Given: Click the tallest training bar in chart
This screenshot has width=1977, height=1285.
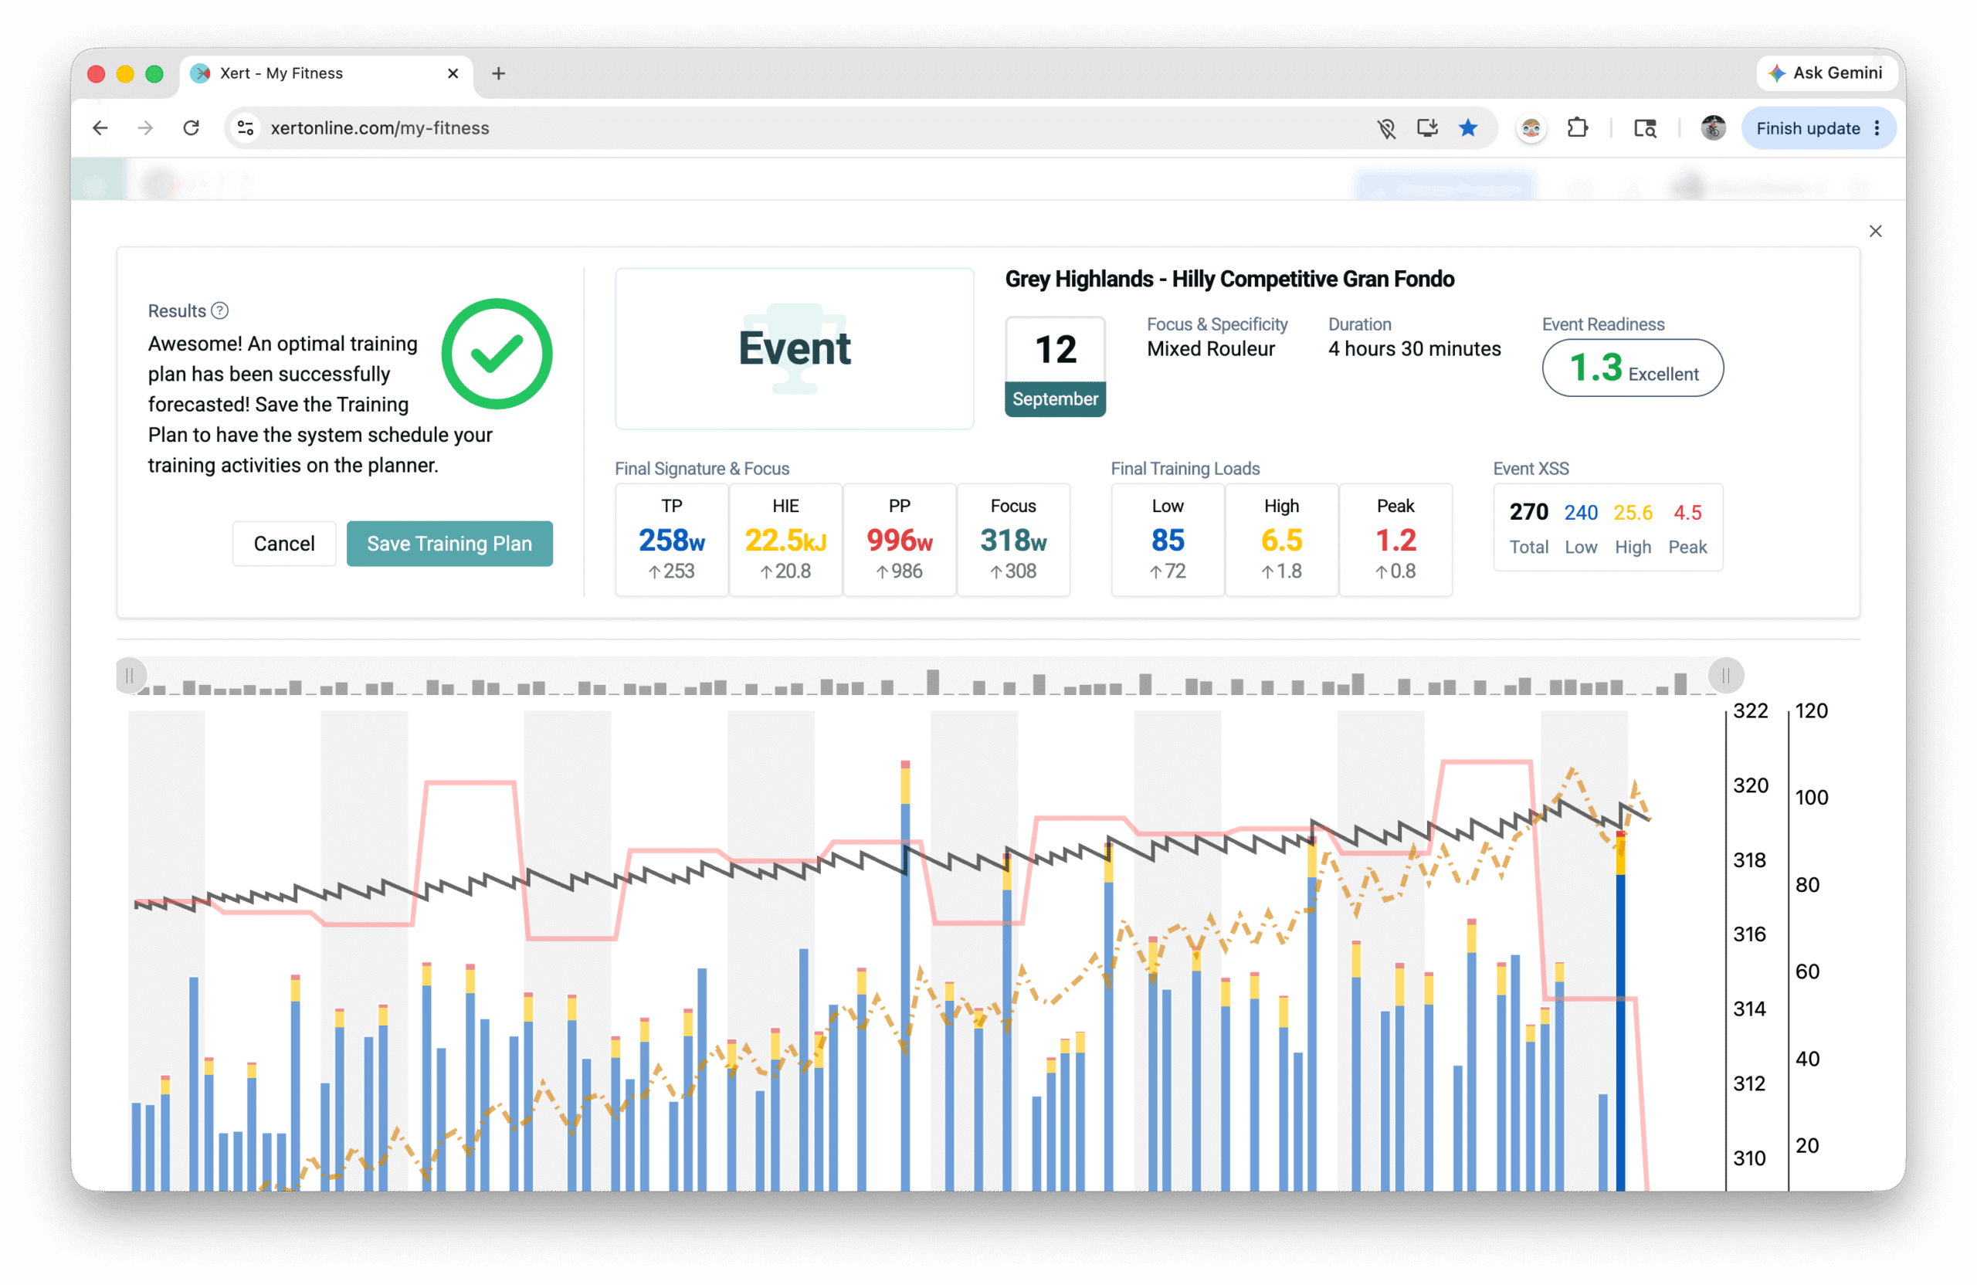Looking at the screenshot, I should [904, 975].
